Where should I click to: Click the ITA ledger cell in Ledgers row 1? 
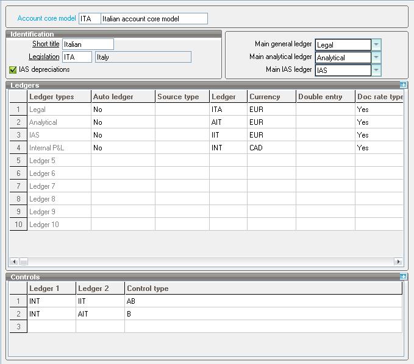[228, 110]
